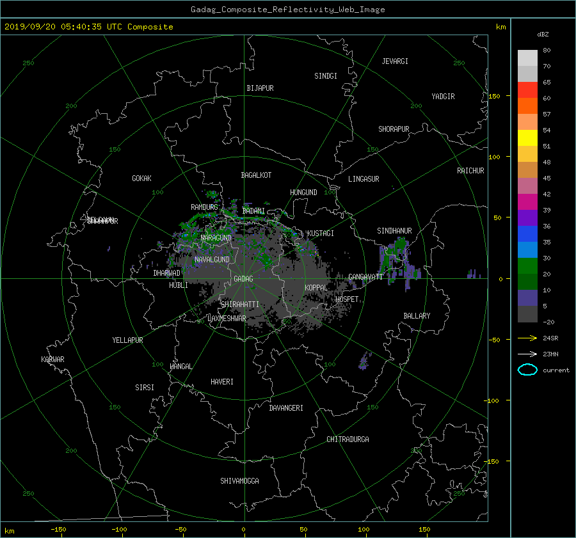Click the KOPPAL city label

coord(316,288)
